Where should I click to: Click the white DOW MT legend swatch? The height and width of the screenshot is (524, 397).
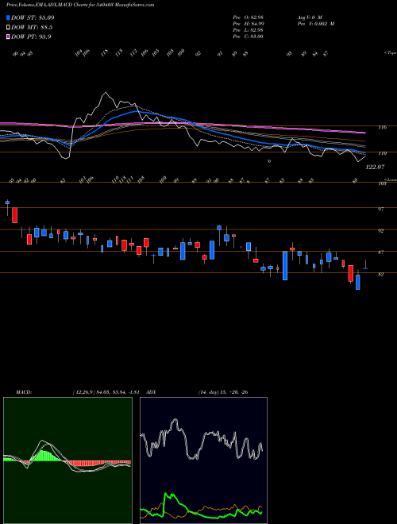point(8,28)
